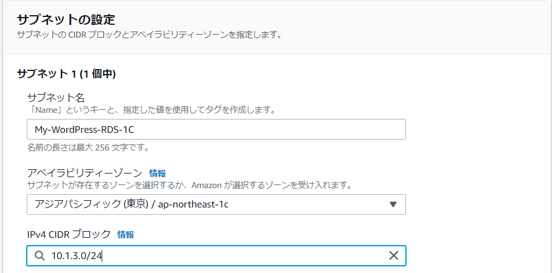Expand the availability zone dropdown arrow
552x273 pixels.
click(x=393, y=204)
